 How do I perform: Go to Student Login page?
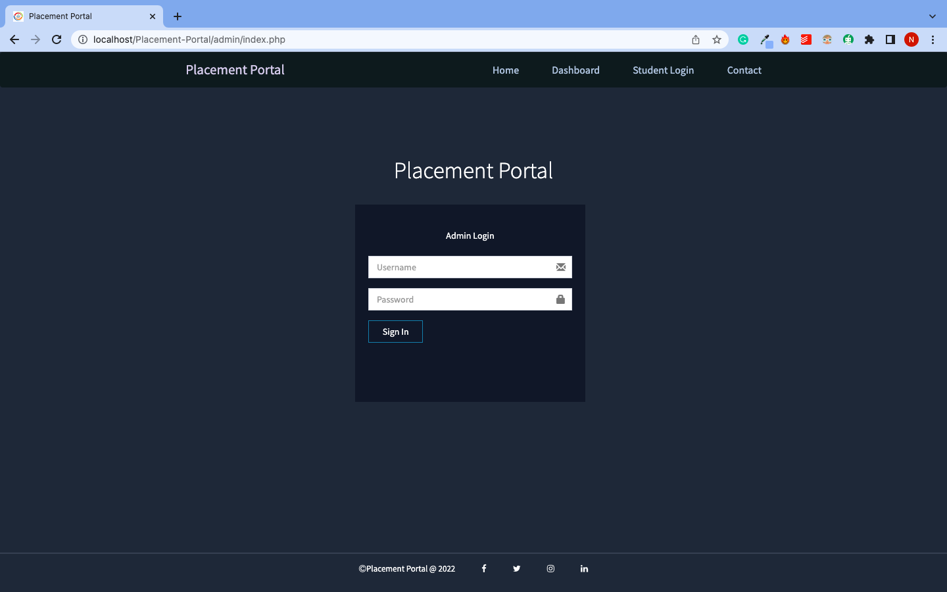[663, 70]
